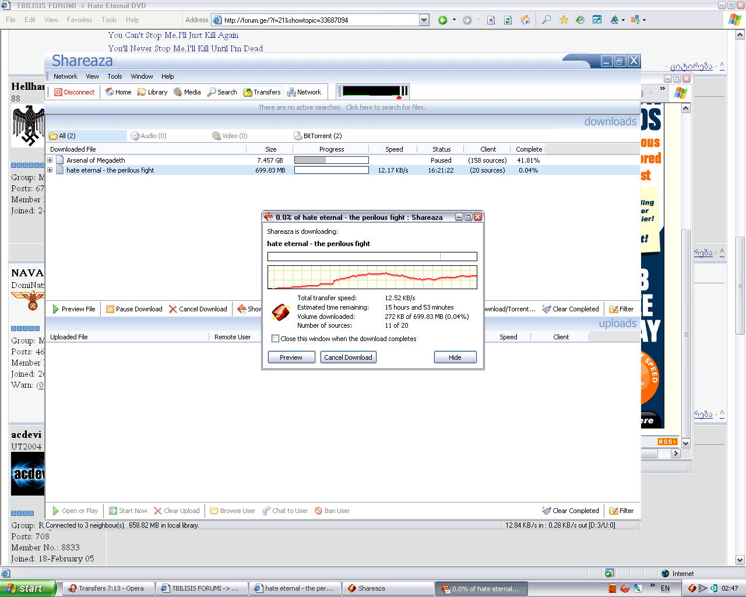
Task: Expand the Arsenal of Megadeth download row
Action: [x=50, y=160]
